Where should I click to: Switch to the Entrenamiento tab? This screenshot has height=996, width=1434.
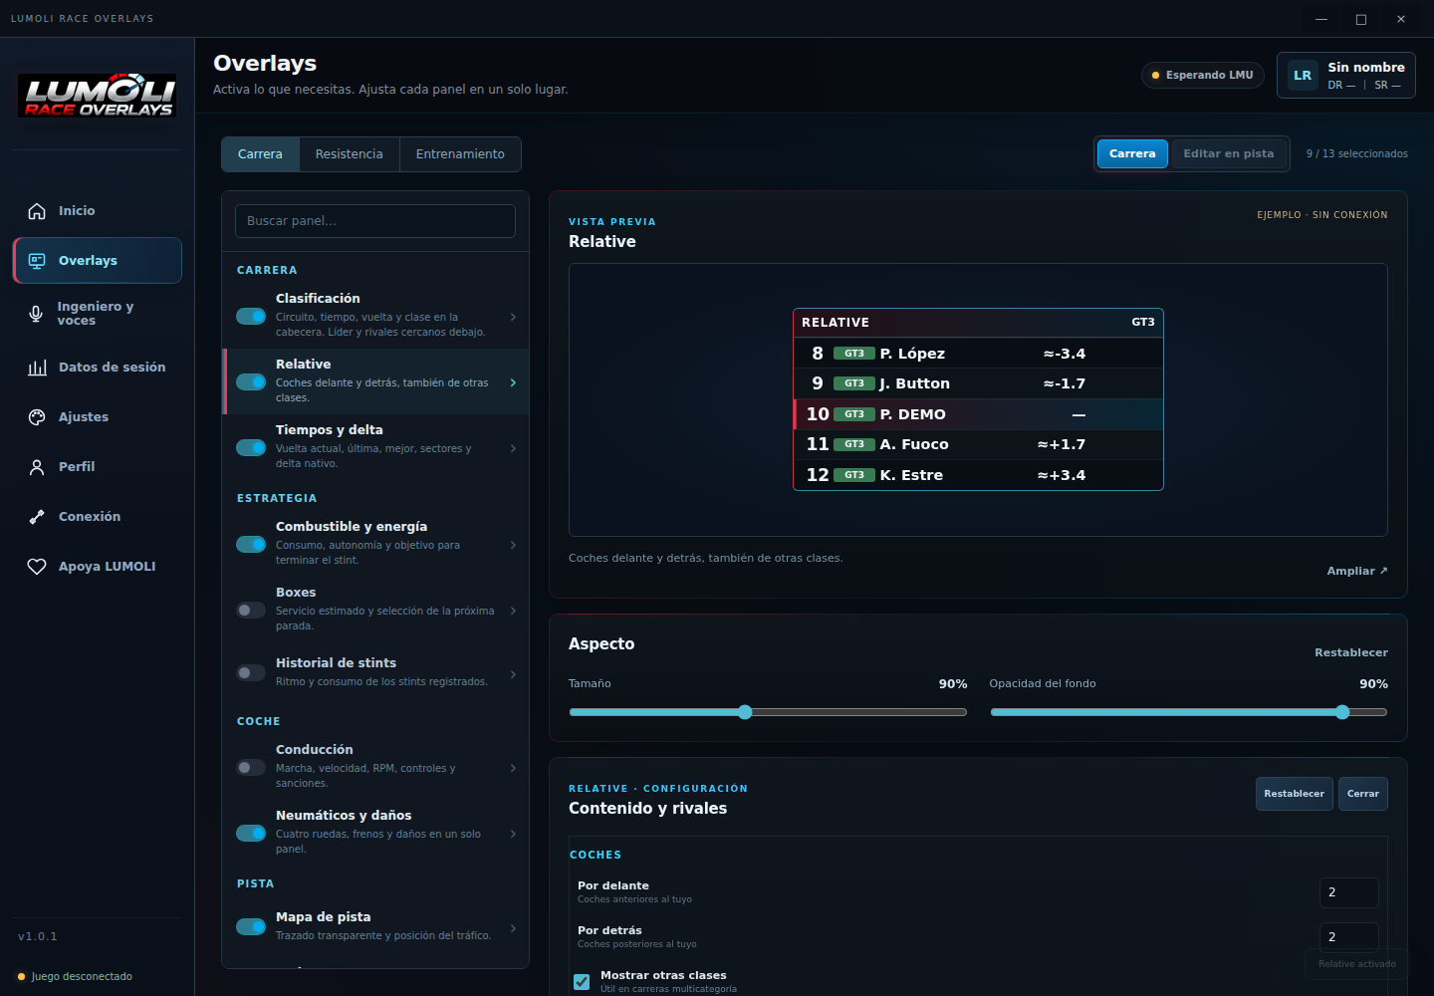click(x=460, y=154)
